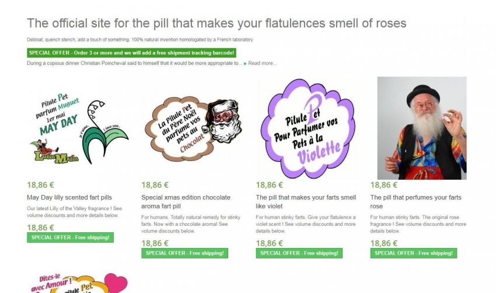496x293 pixels.
Task: Click Free shipping button under violet pill
Action: 299,253
